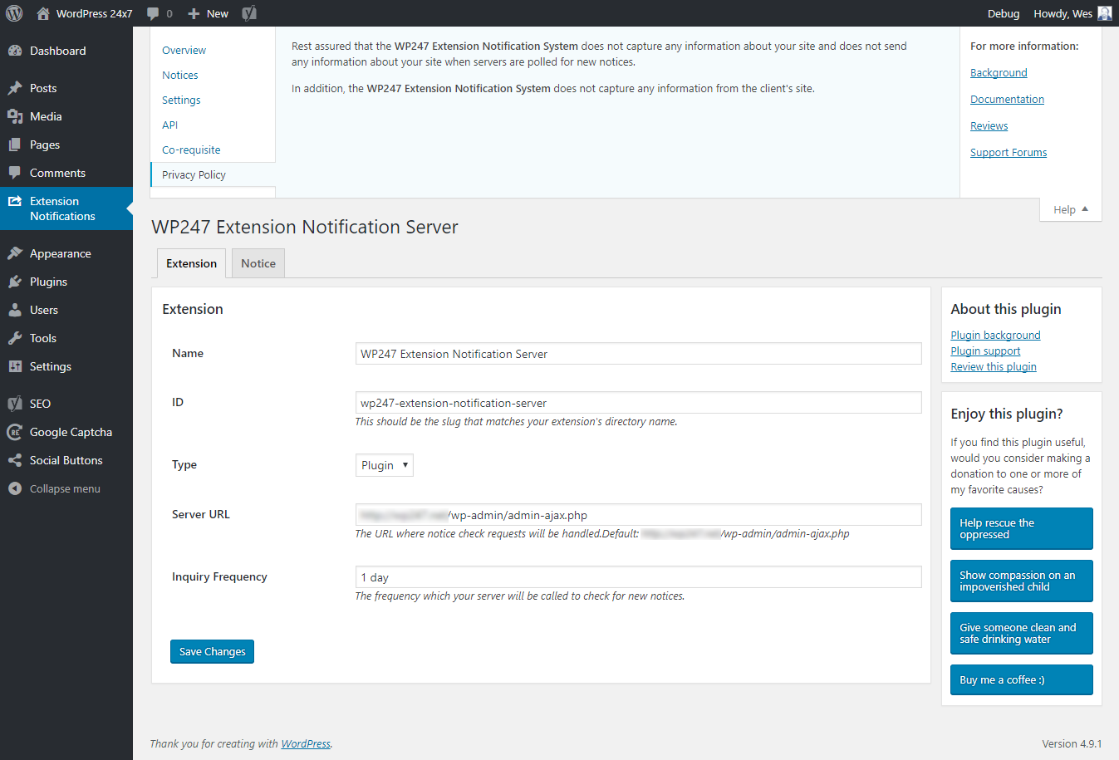
Task: Switch to the Notice tab
Action: (x=258, y=263)
